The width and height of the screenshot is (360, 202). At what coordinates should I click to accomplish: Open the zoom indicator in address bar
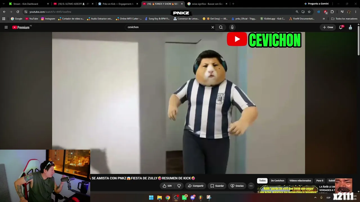297,12
